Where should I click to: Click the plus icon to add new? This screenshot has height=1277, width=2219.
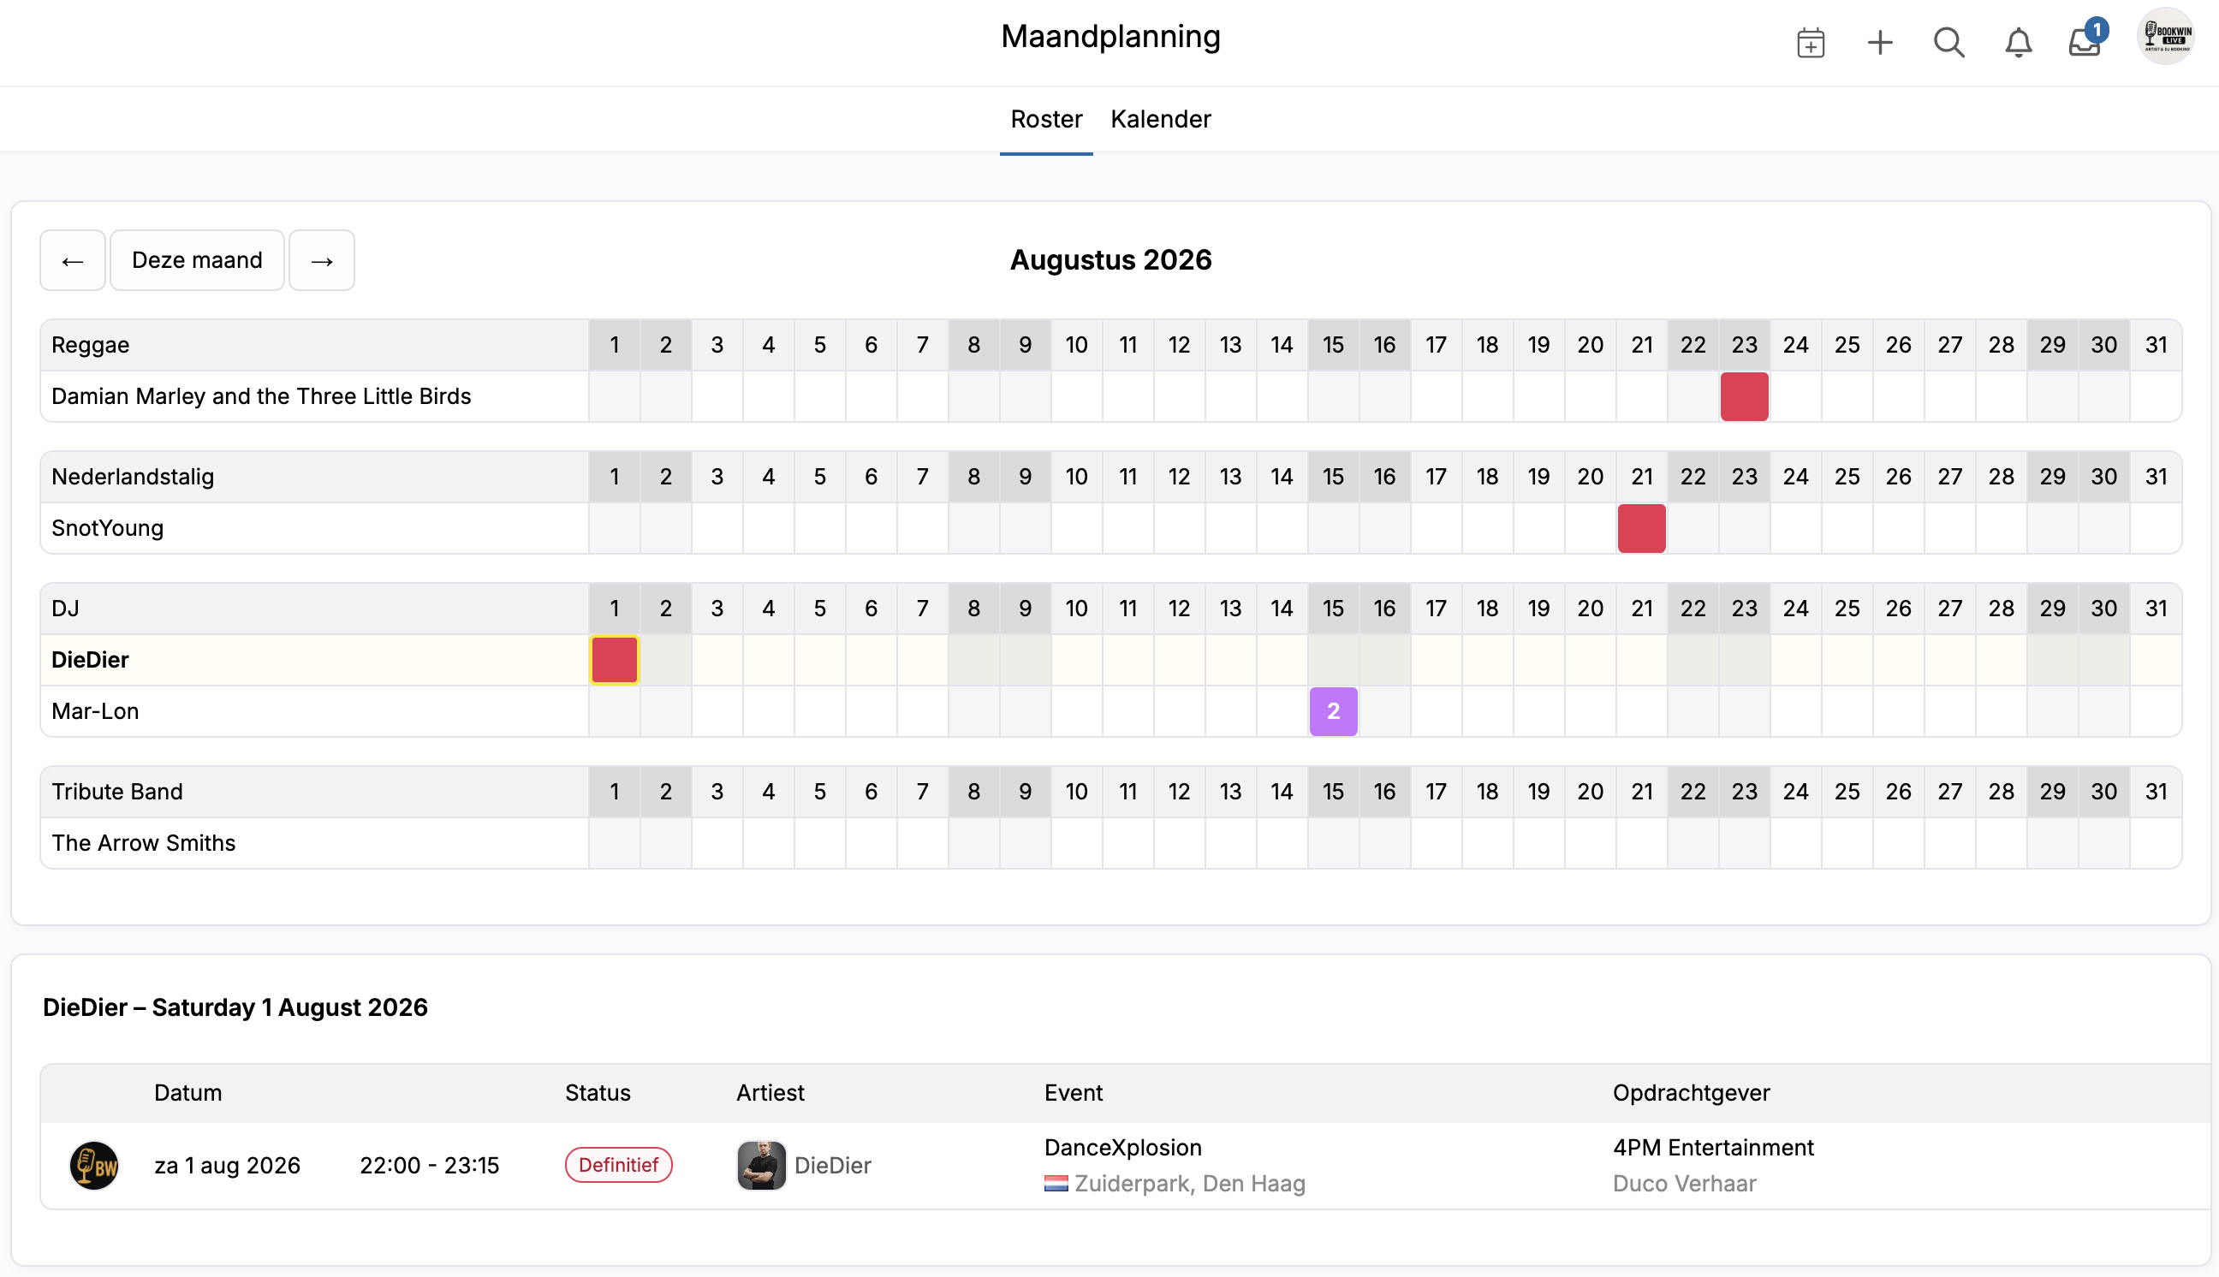point(1880,42)
